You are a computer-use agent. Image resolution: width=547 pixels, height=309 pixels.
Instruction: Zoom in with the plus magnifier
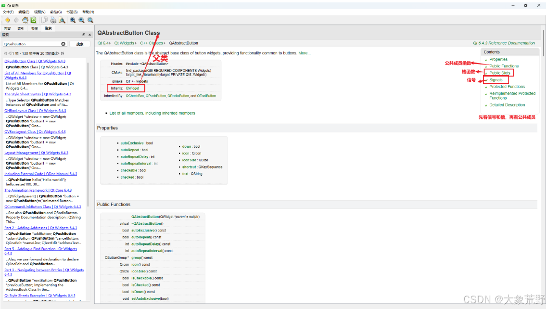[73, 20]
